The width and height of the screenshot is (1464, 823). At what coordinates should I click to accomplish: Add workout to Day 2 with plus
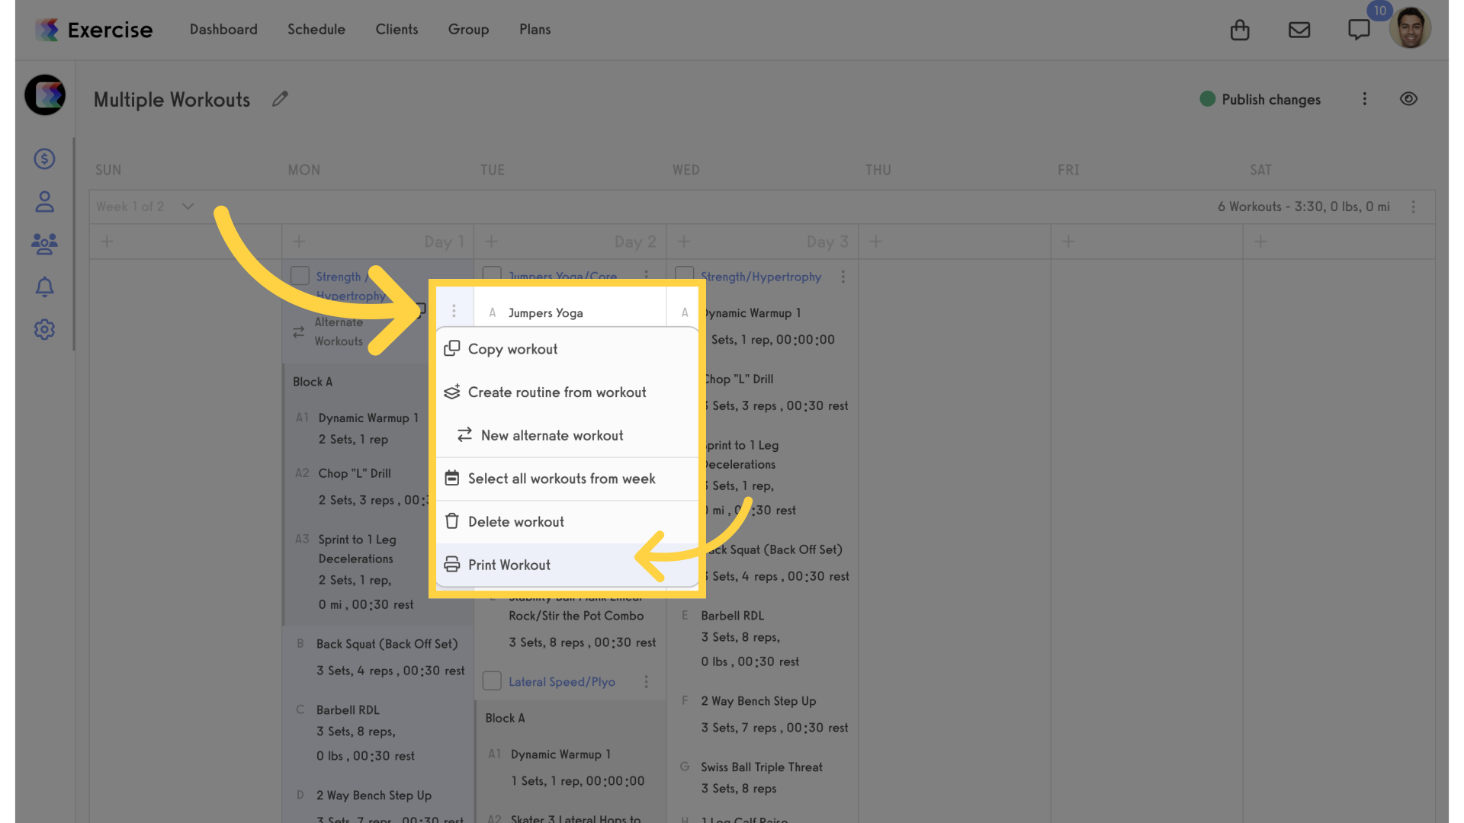point(491,242)
